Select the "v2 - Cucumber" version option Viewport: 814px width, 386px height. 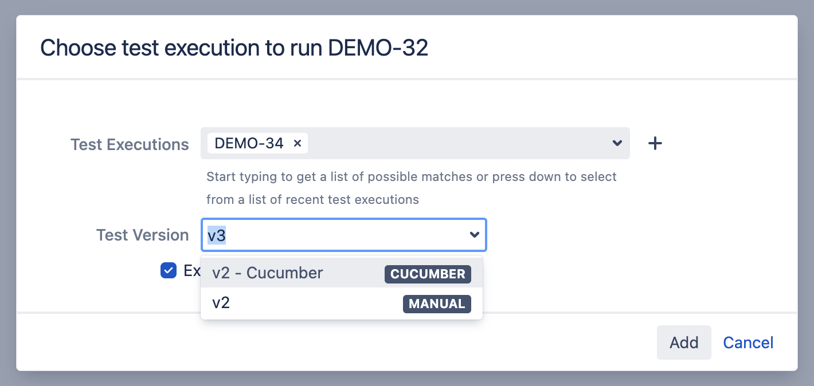click(x=268, y=273)
